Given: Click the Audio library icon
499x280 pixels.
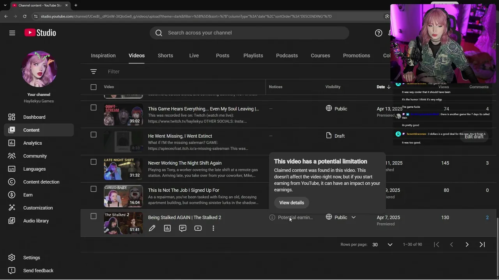Looking at the screenshot, I should (x=12, y=221).
